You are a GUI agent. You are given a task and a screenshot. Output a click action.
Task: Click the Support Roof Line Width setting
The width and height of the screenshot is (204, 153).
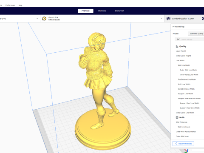pos(190,103)
